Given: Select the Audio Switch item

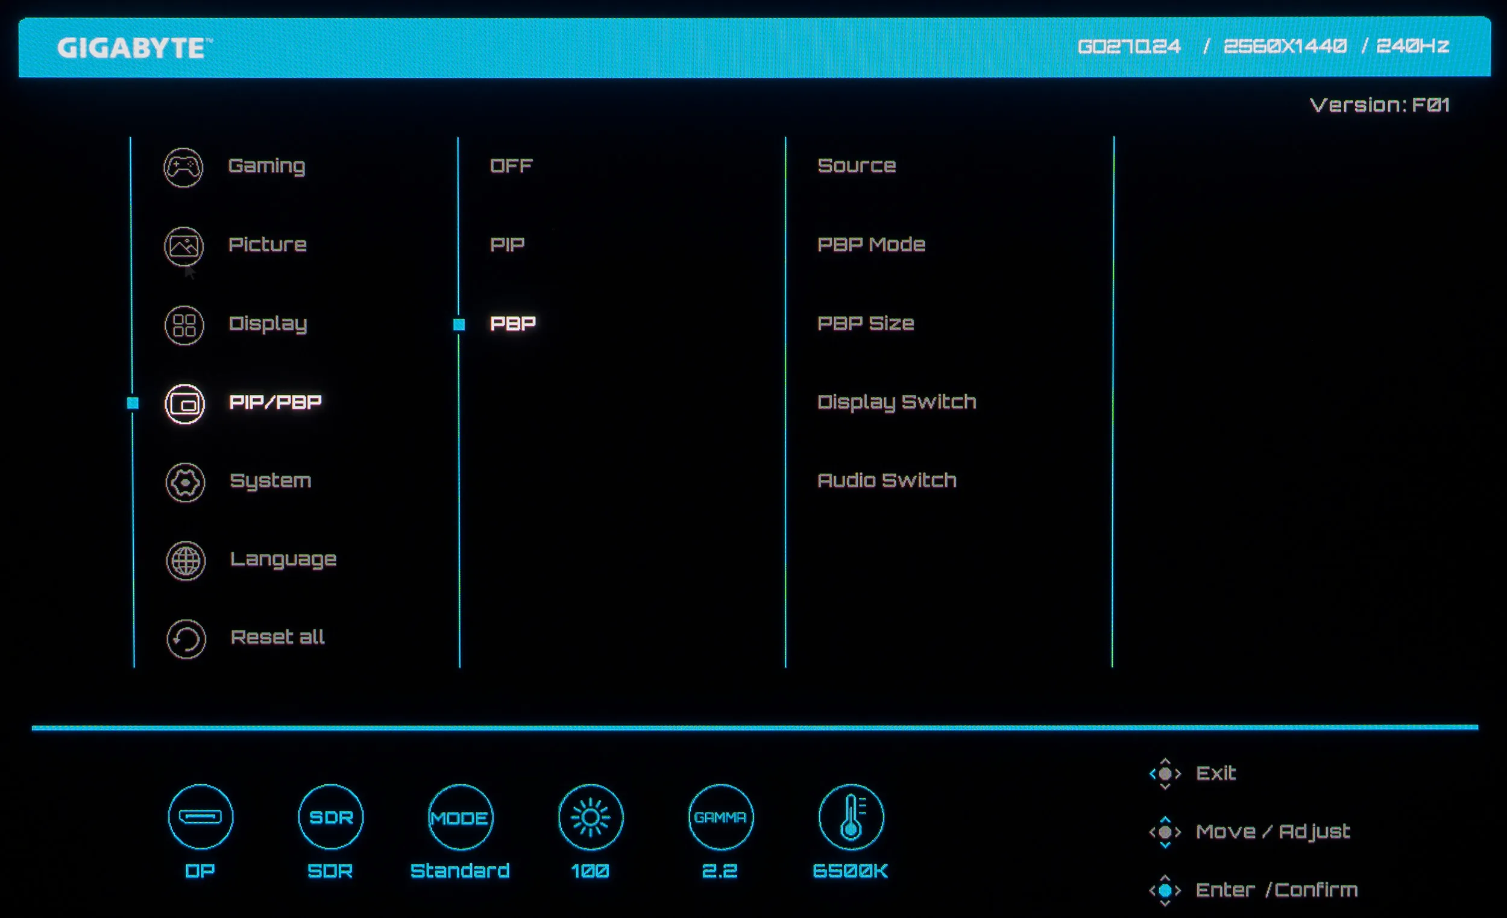Looking at the screenshot, I should click(x=887, y=481).
